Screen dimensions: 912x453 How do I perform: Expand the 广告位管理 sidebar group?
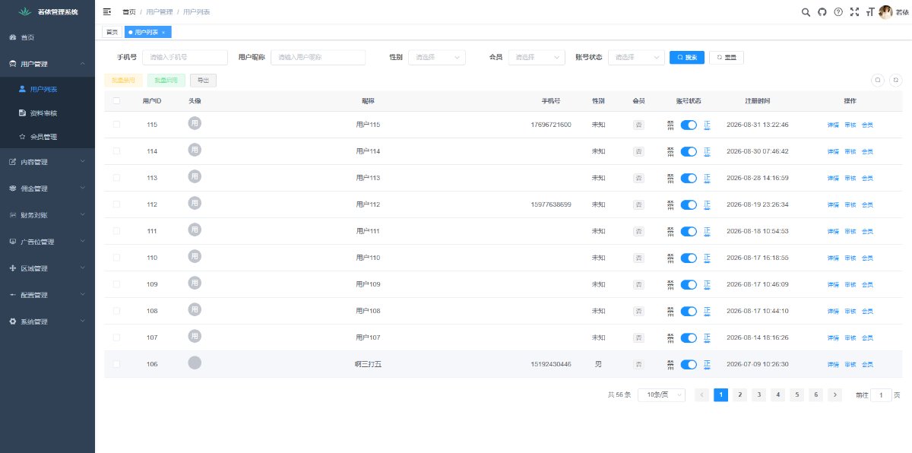pos(47,241)
